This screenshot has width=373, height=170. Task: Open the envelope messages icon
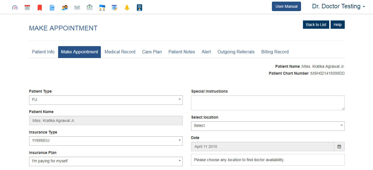[x=77, y=7]
